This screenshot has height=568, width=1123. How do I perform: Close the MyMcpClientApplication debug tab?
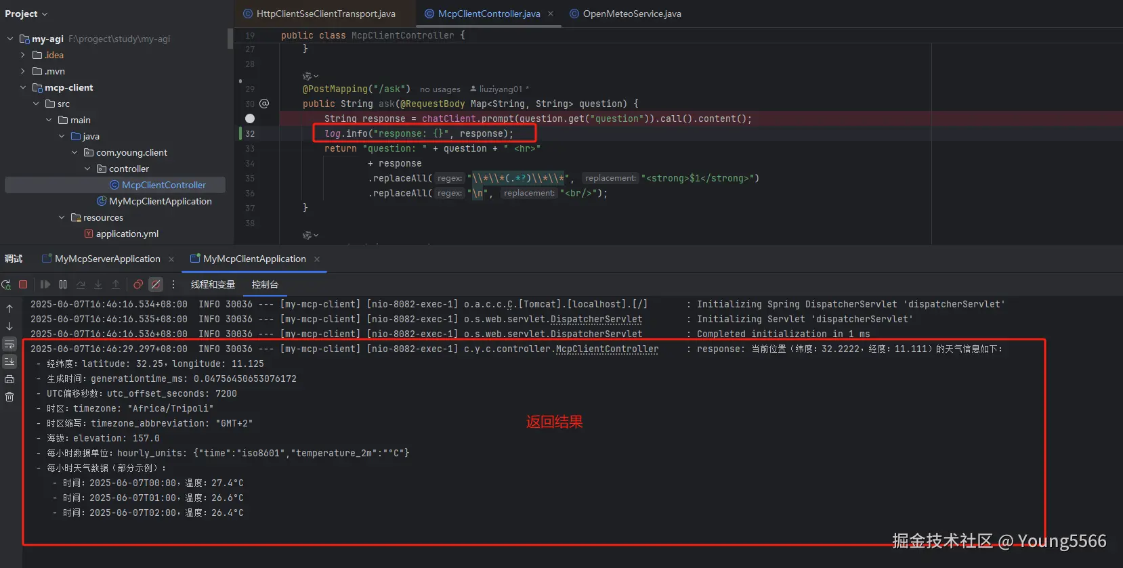pos(317,259)
